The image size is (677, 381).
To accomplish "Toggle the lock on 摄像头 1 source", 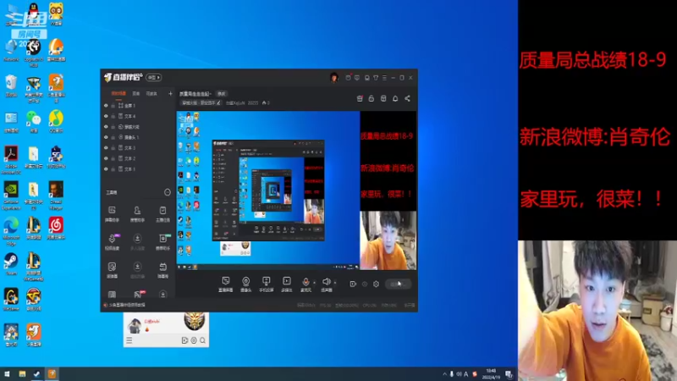I will (x=113, y=137).
